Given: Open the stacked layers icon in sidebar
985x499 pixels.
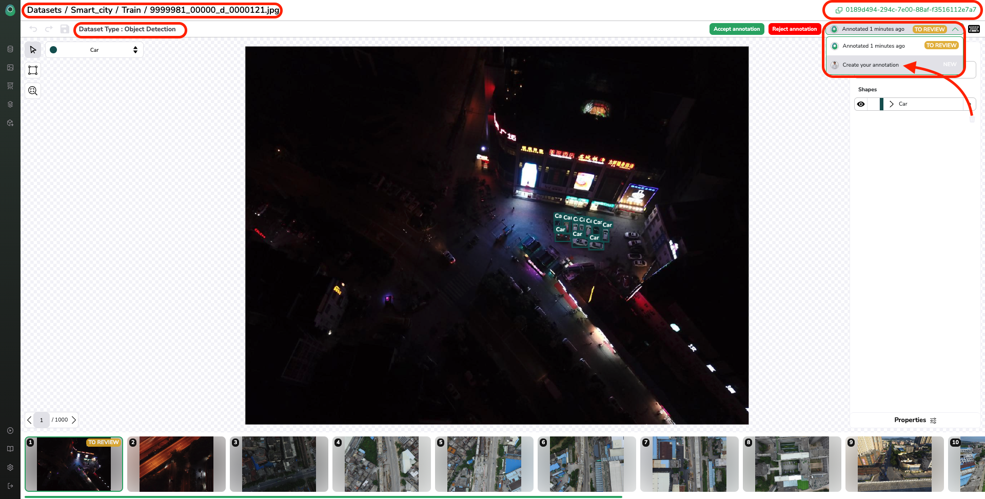Looking at the screenshot, I should coord(10,105).
